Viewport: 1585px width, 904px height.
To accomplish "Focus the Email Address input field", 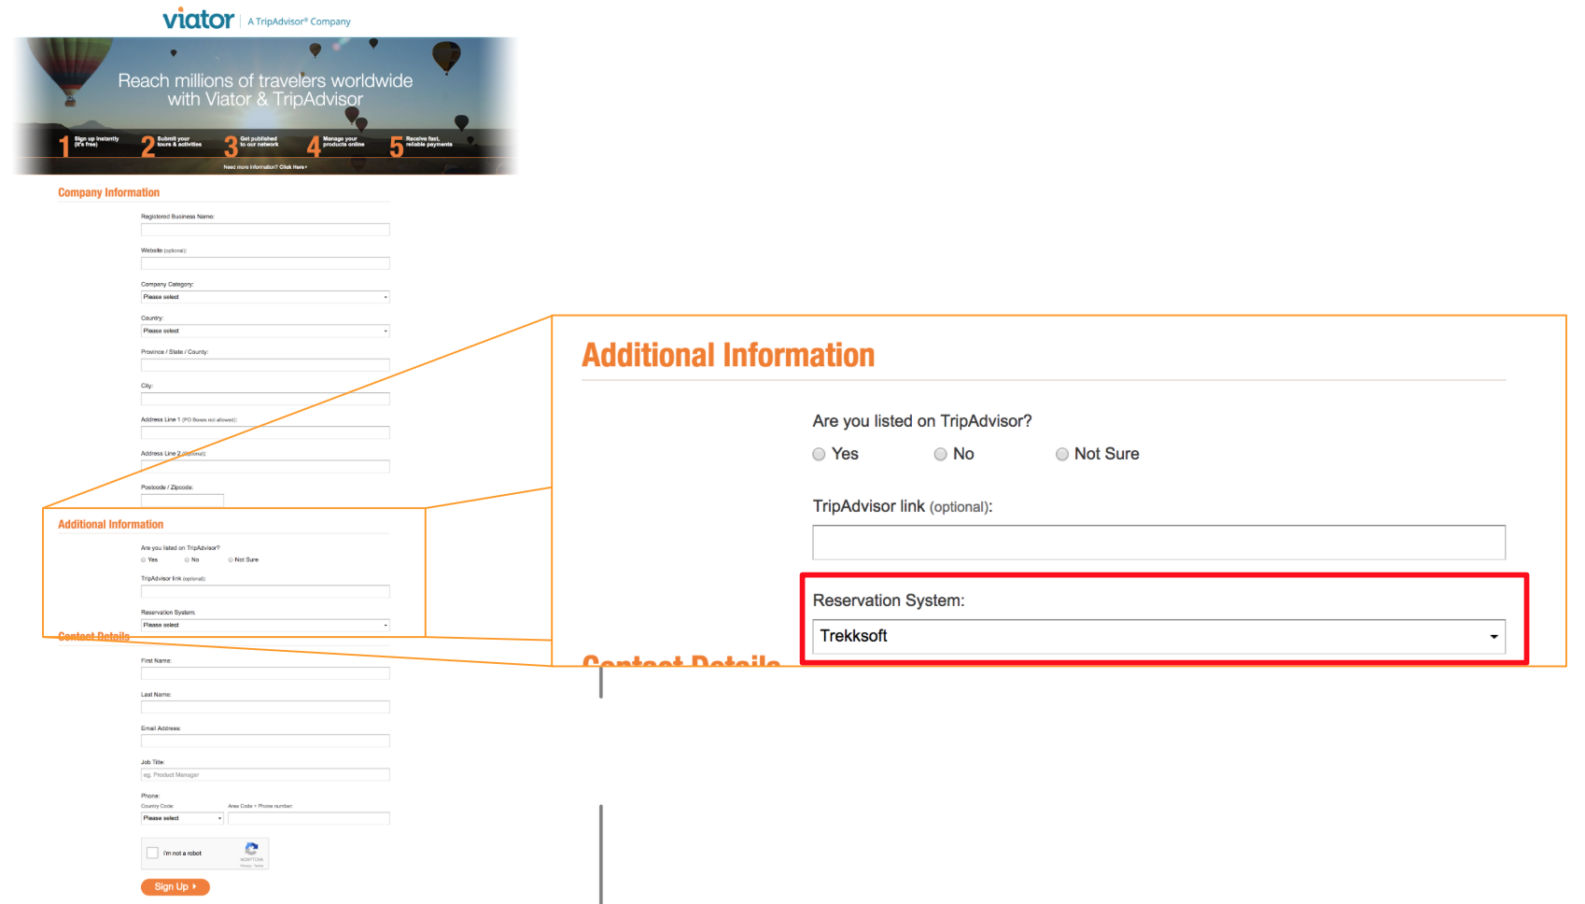I will pos(265,741).
